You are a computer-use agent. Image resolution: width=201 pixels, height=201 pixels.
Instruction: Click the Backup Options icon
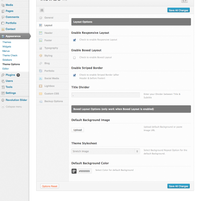click(41, 101)
